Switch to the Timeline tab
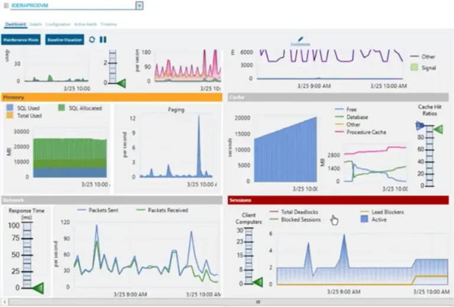This screenshot has width=454, height=307. click(109, 24)
